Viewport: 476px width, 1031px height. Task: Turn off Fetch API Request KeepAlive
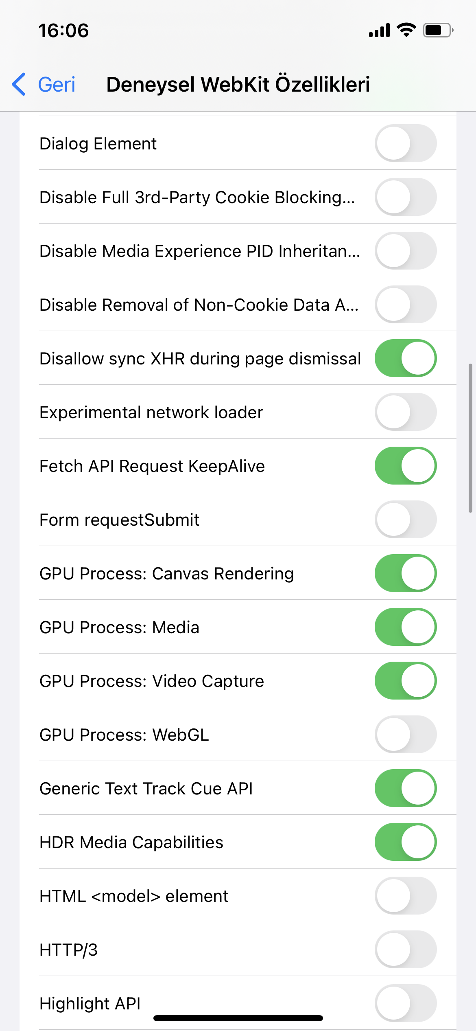(405, 466)
